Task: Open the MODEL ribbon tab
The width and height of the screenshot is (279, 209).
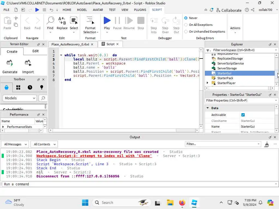Action: (82, 10)
